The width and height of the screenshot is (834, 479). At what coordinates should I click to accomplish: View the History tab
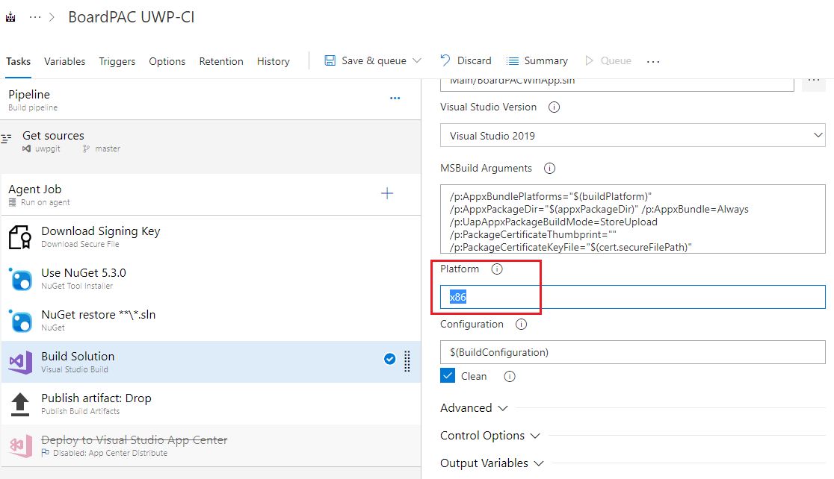pos(273,61)
